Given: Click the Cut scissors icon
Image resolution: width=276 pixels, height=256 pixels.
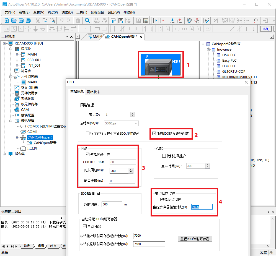Looking at the screenshot, I should (37, 20).
